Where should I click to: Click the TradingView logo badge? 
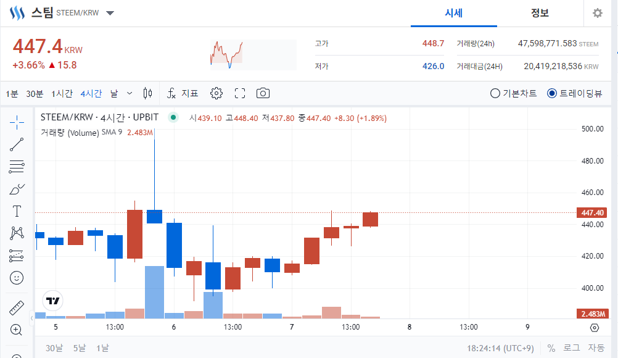click(52, 301)
